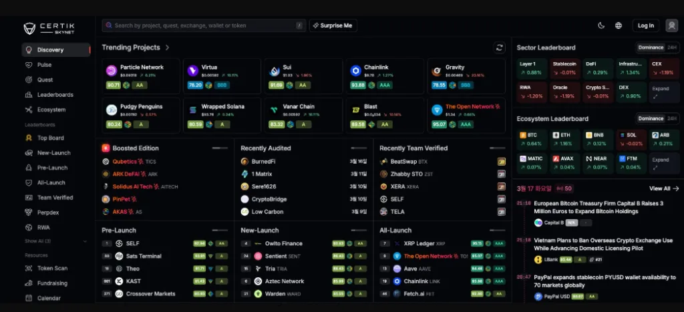Expand the Show All (3) list
The width and height of the screenshot is (684, 312).
pos(56,241)
